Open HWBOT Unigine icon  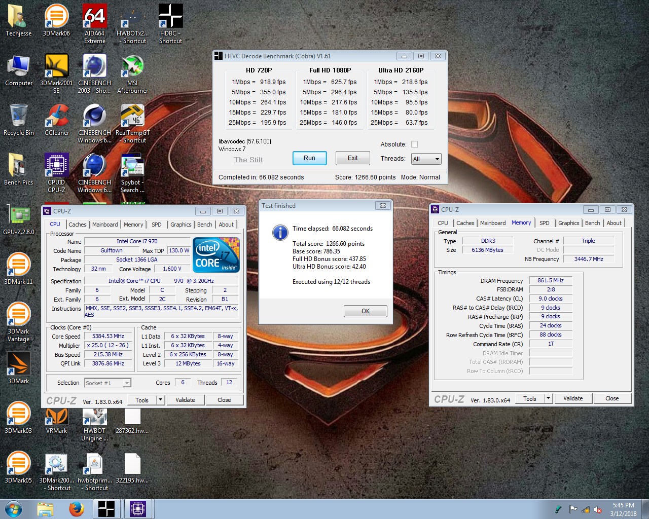[95, 424]
